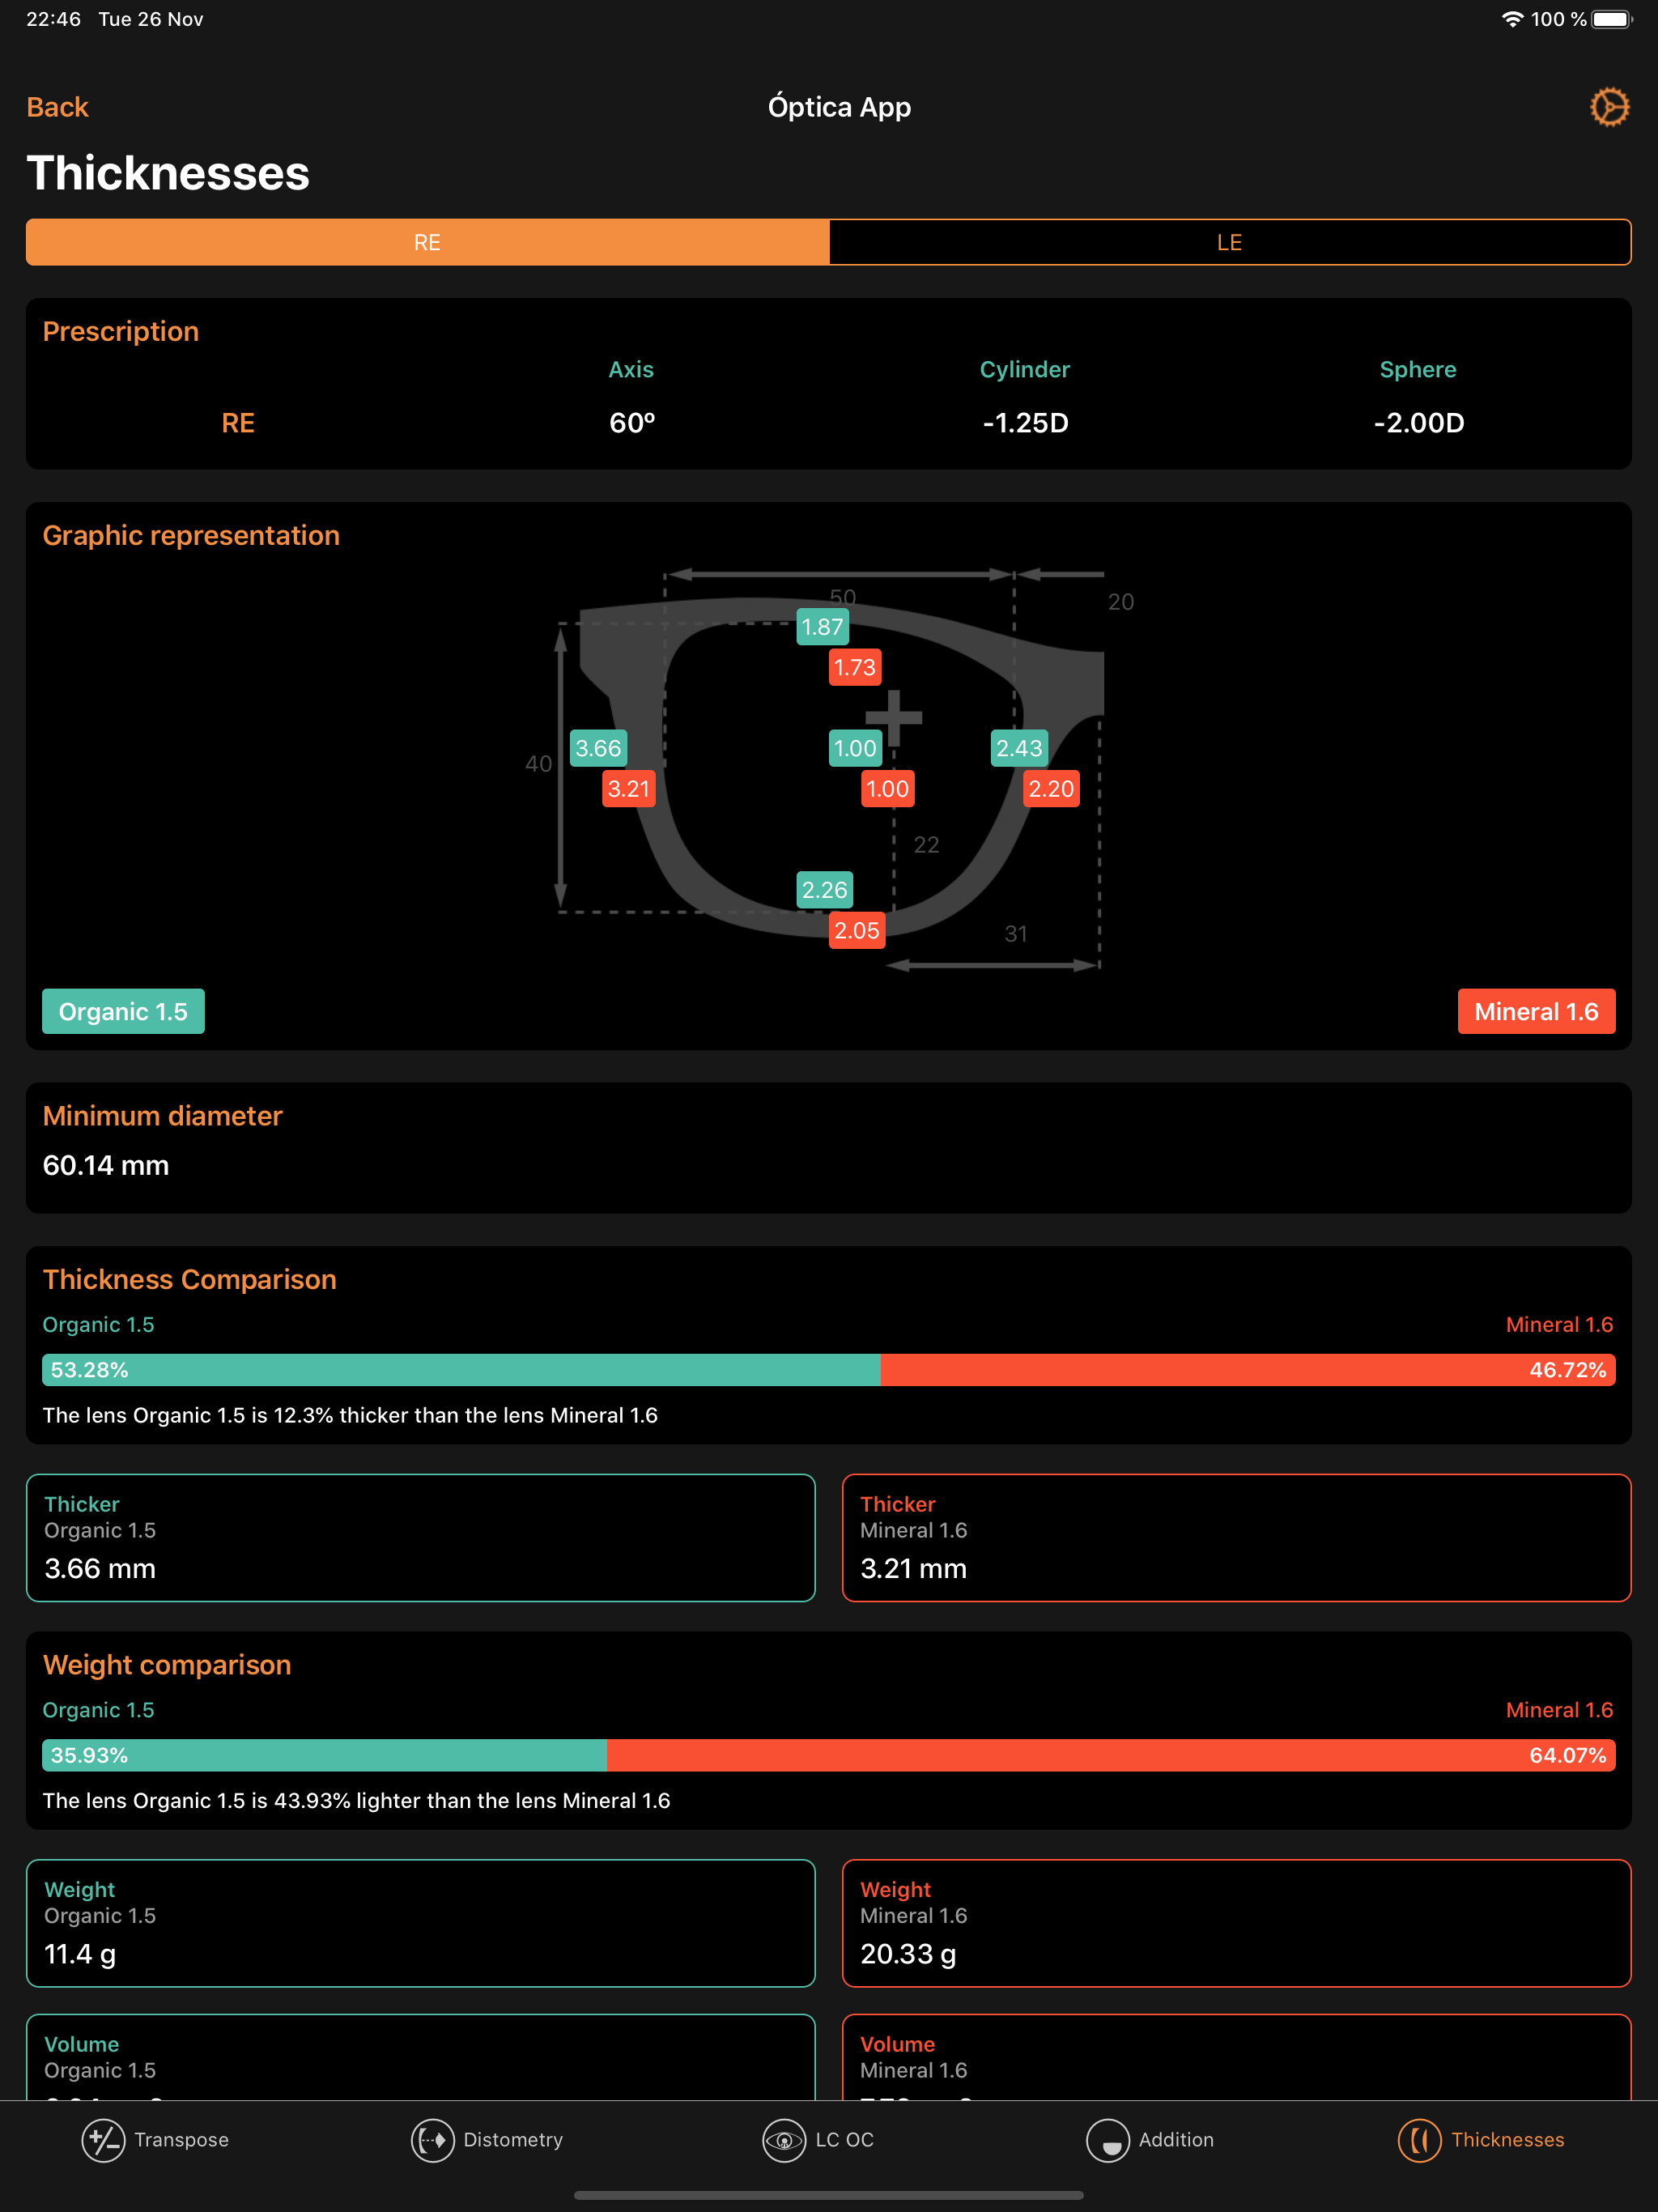The image size is (1658, 2212).
Task: Tap the Transpose tab icon
Action: 103,2140
